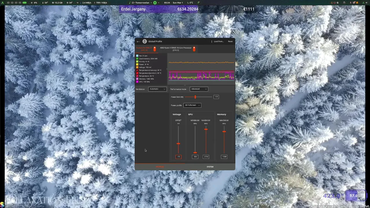Pause playback with green top bar button
Viewport: 370px width, 208px height.
pyautogui.click(x=155, y=3)
